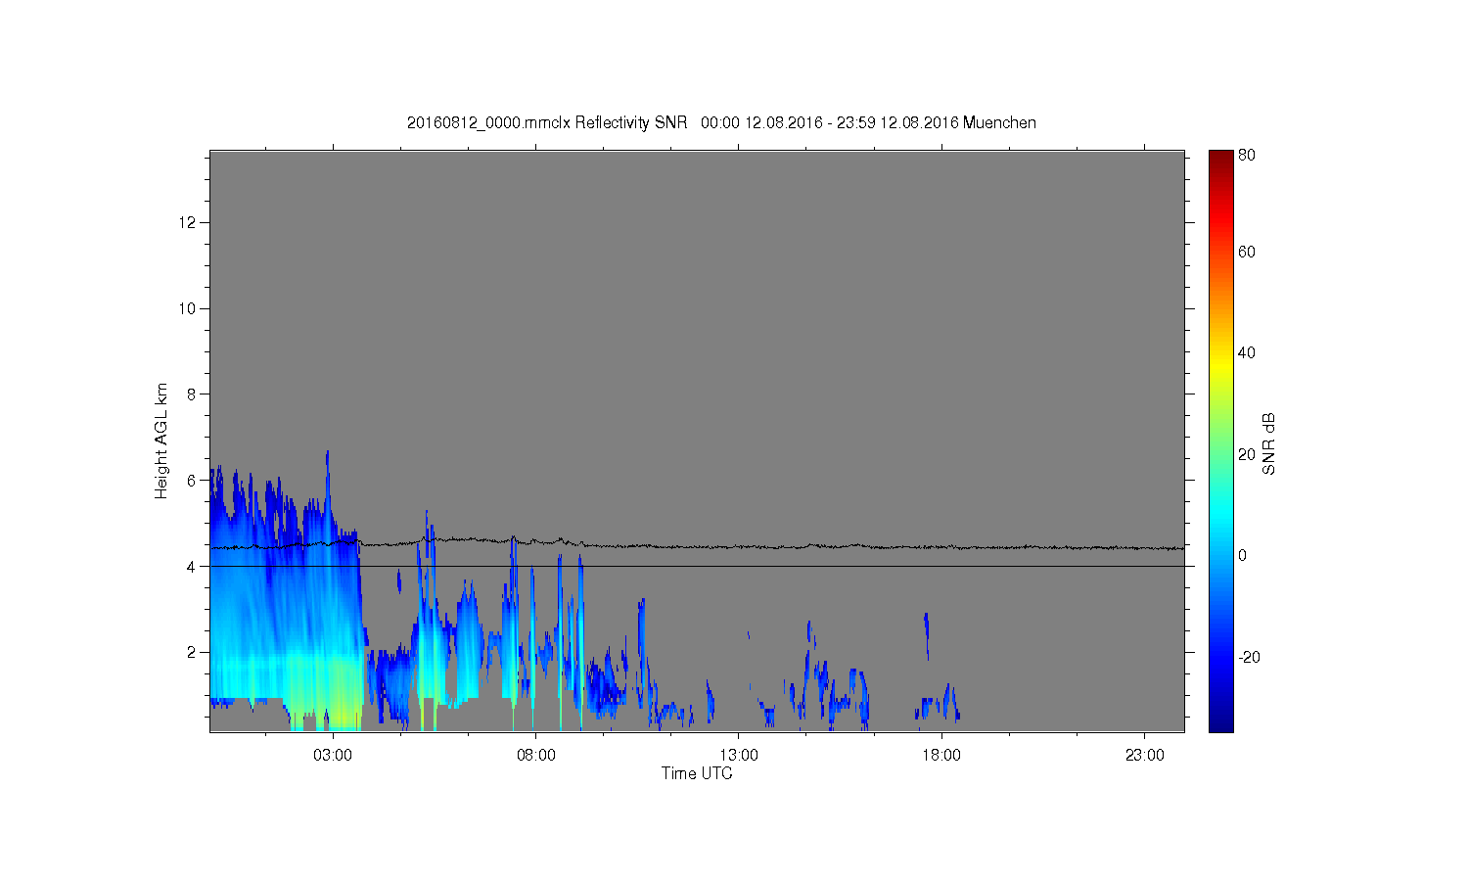Viewport: 1468px width, 881px height.
Task: Click the height tick label 6
Action: 193,481
